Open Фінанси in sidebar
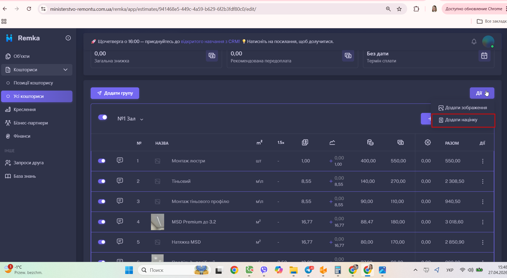This screenshot has height=278, width=507. point(37,136)
